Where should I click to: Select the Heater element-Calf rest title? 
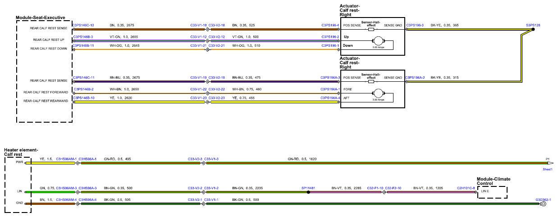[x=20, y=152]
